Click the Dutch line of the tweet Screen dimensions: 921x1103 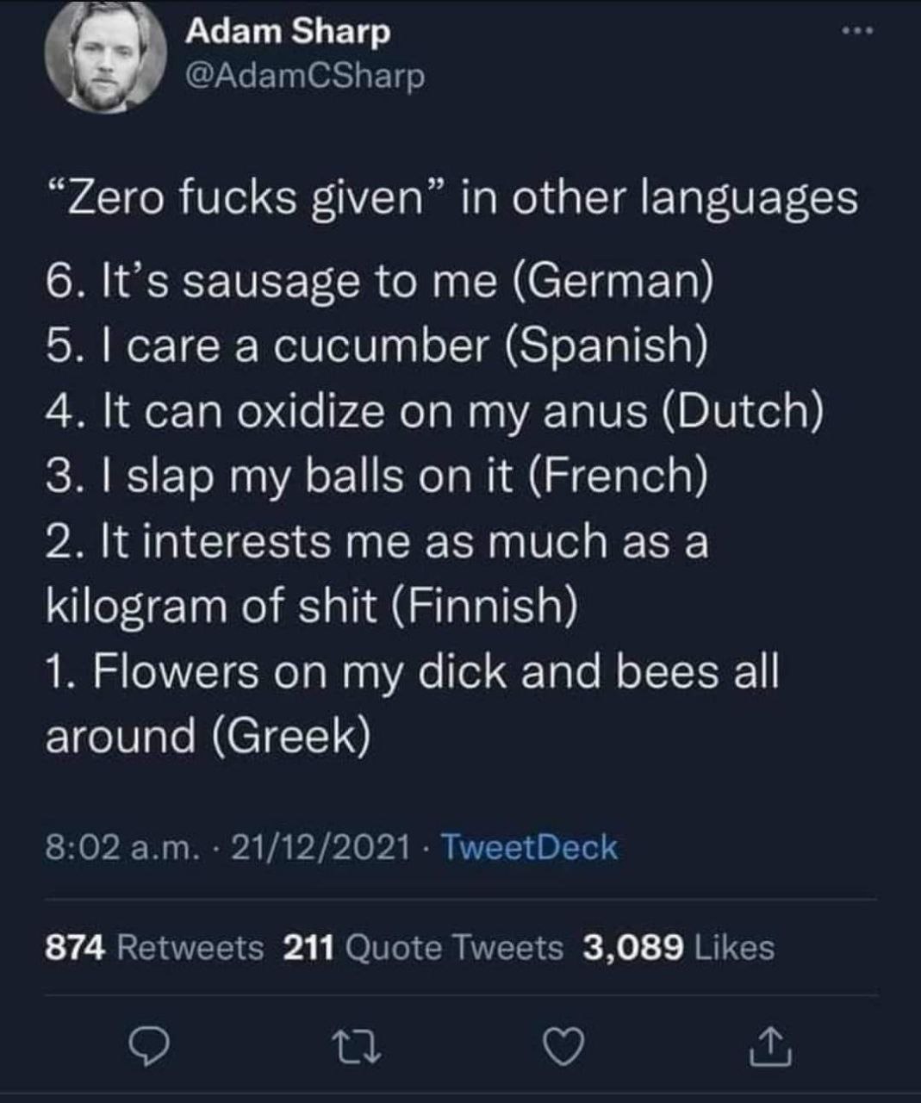433,410
